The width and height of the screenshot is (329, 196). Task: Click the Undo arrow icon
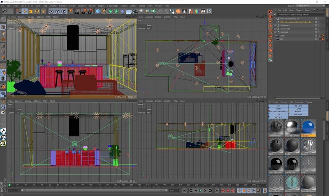click(5, 11)
